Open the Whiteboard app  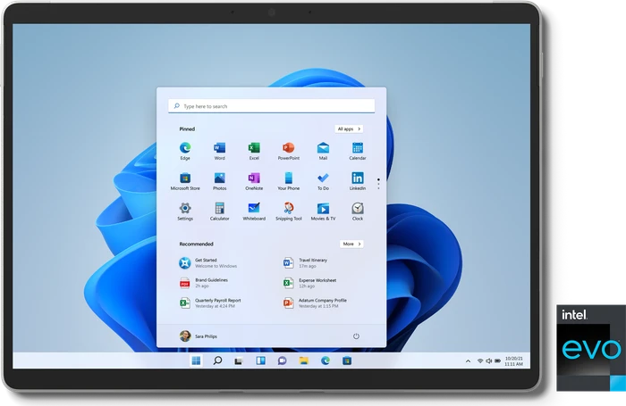tap(254, 211)
